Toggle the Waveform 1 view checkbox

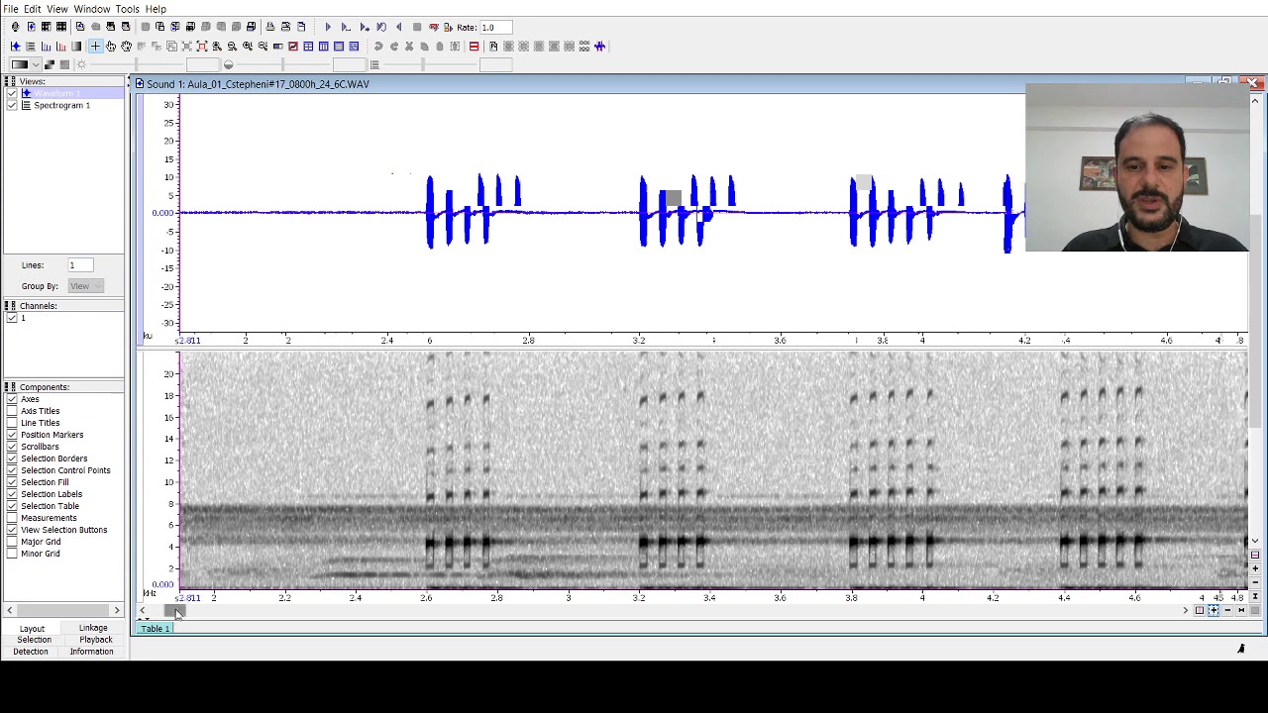coord(12,93)
